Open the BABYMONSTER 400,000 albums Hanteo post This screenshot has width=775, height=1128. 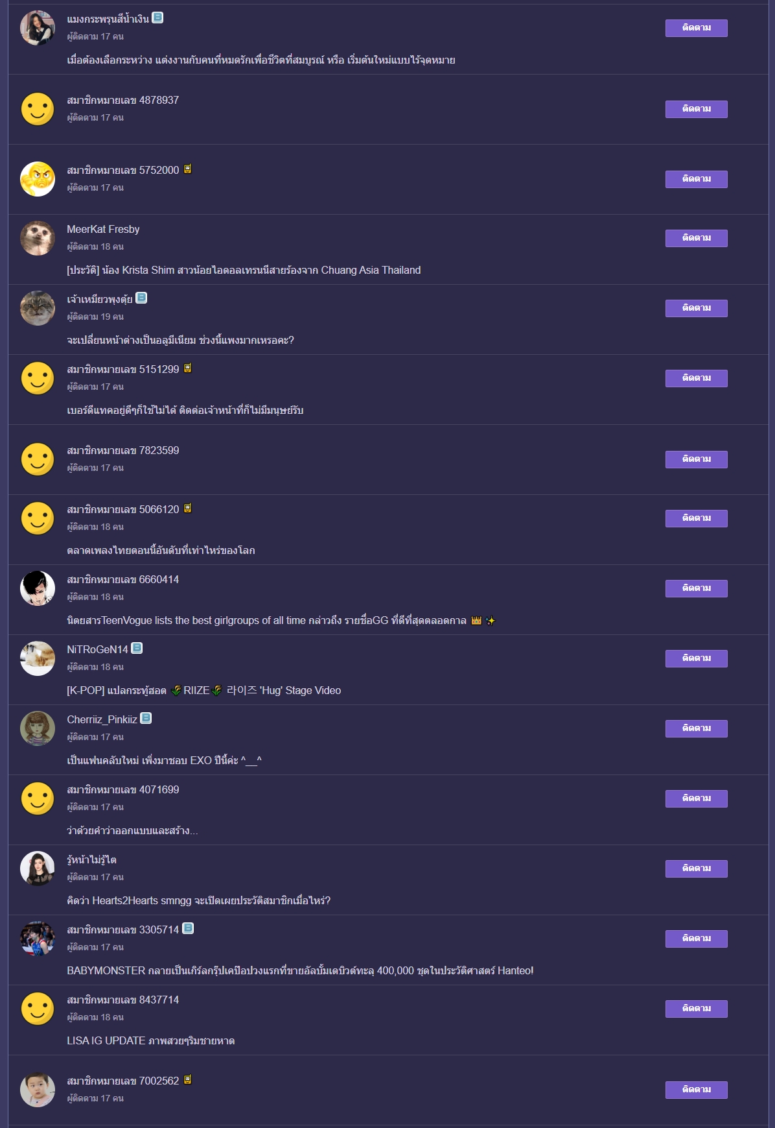tap(300, 970)
